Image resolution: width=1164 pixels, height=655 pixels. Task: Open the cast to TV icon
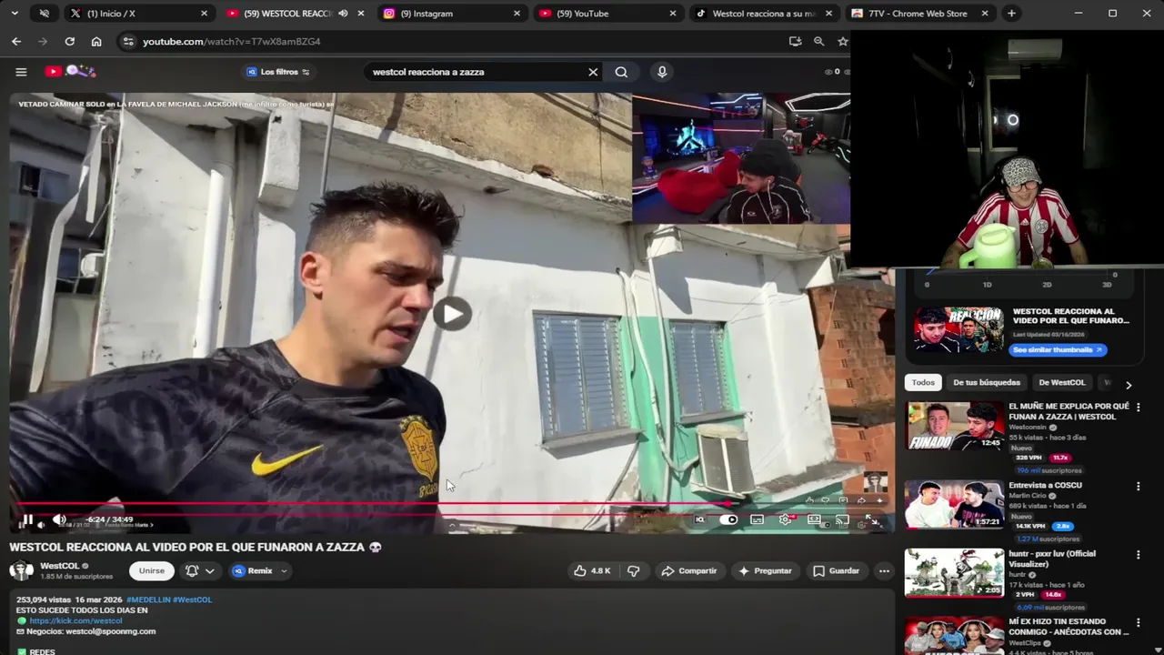[842, 519]
